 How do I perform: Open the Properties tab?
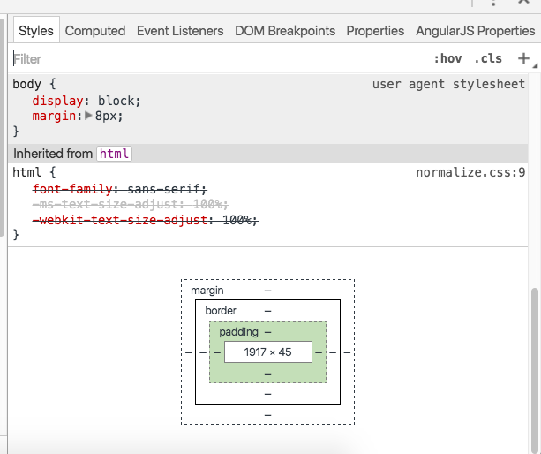coord(375,31)
